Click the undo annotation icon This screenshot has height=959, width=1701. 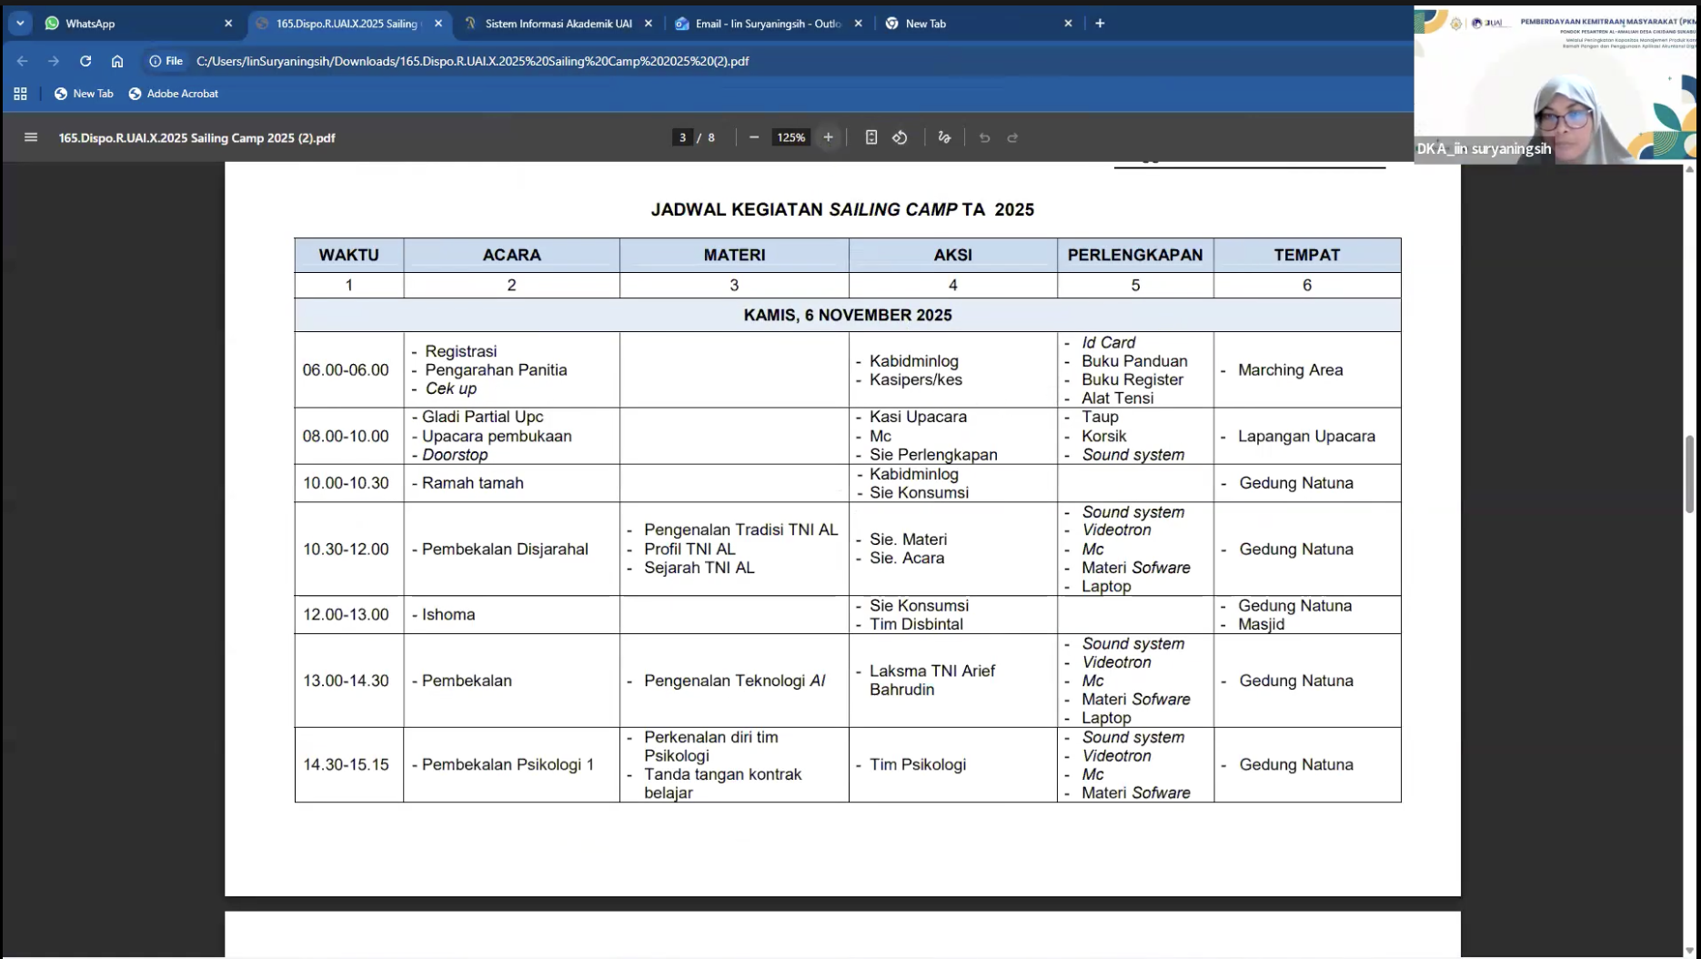(984, 137)
